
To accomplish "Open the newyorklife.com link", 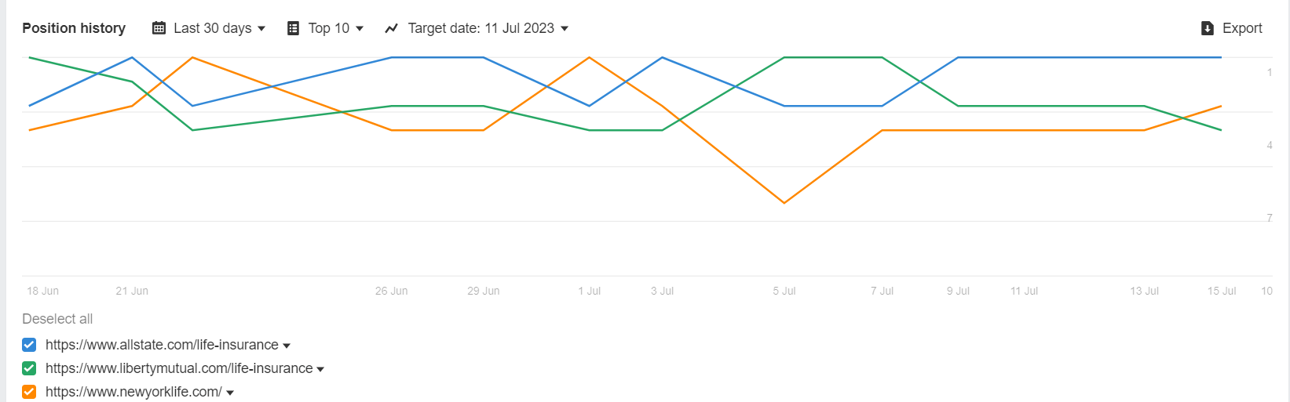I will click(x=133, y=392).
